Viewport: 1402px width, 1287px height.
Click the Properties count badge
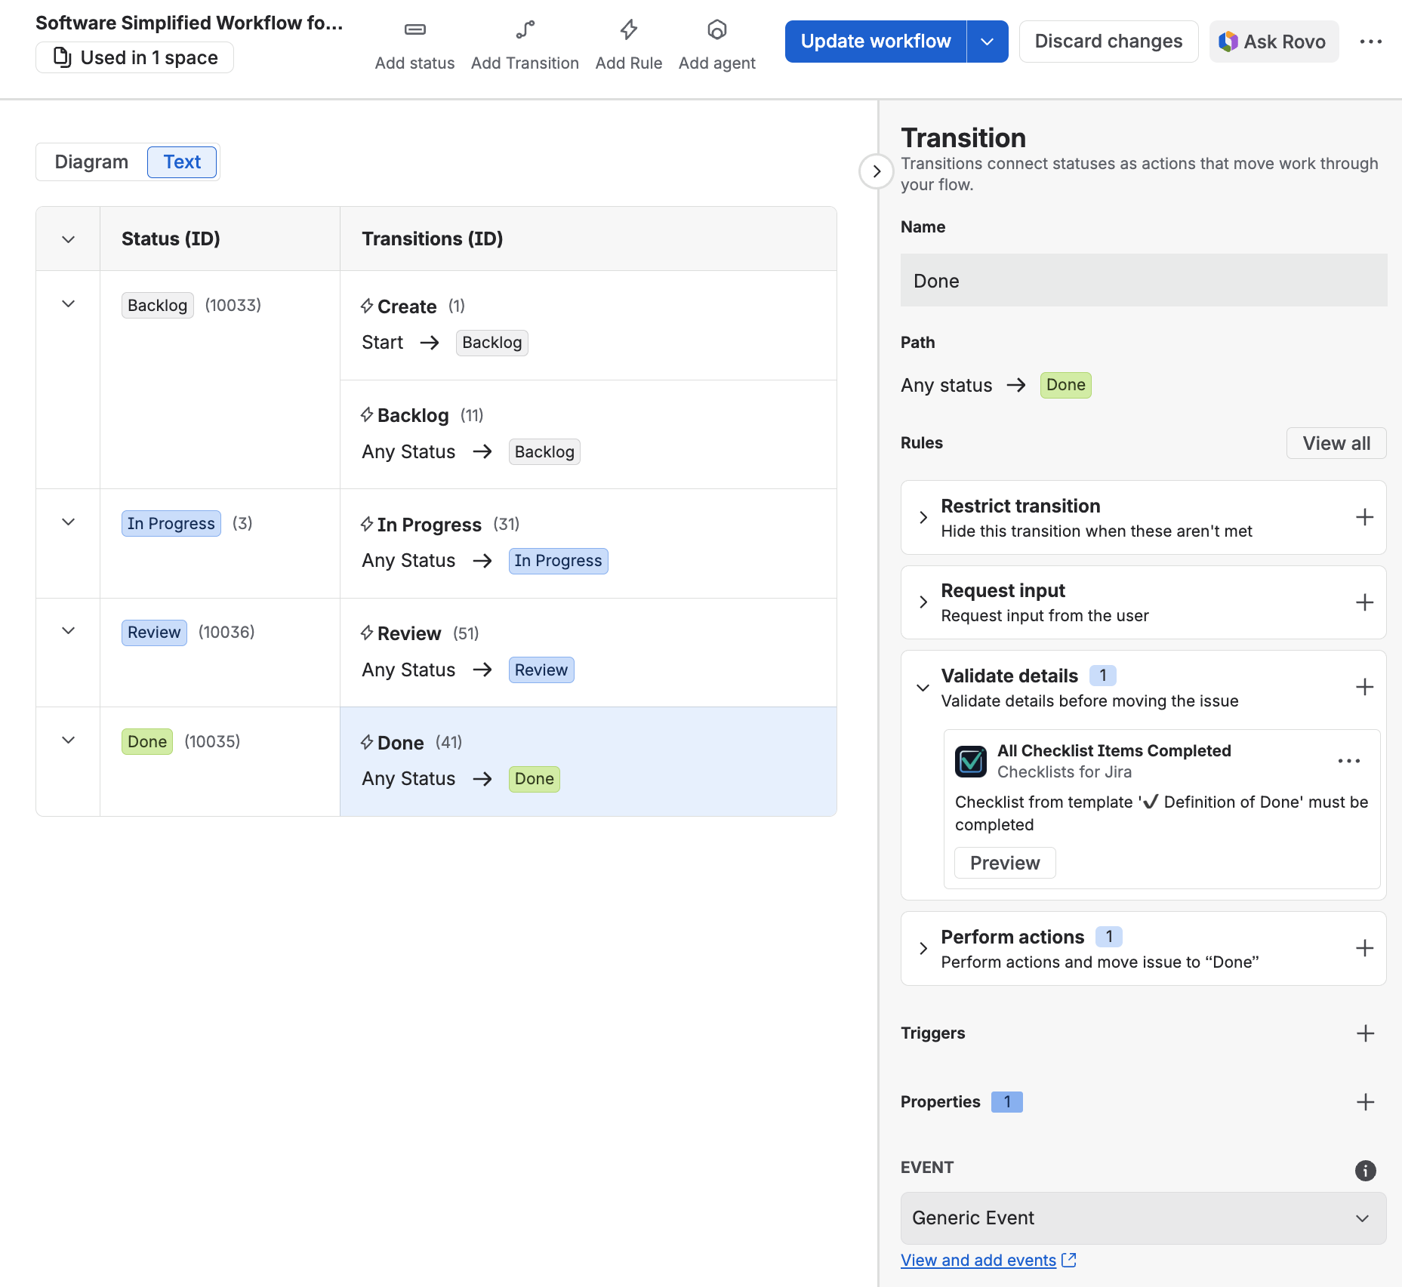tap(1006, 1102)
